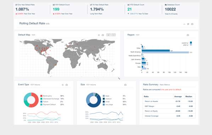212x135 pixels.
Task: Click the red 'one year prior to default' text
Action: pos(171,90)
